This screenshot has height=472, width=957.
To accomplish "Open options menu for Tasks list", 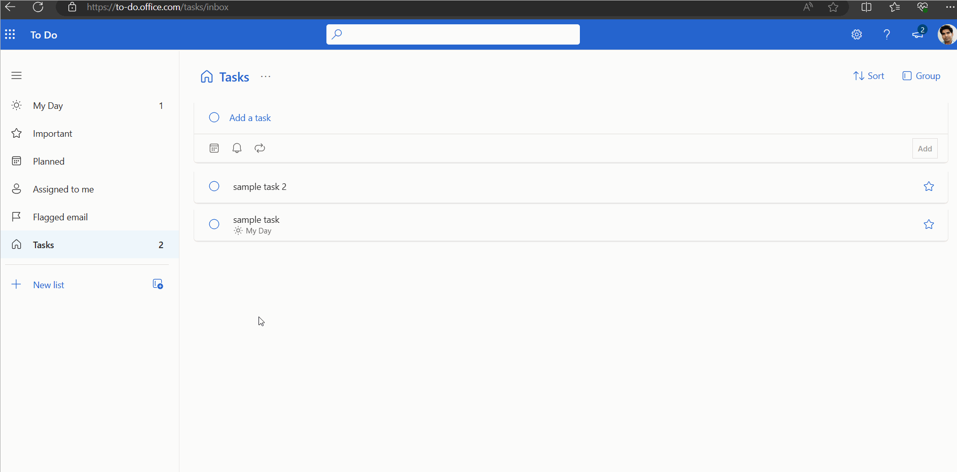I will tap(265, 76).
